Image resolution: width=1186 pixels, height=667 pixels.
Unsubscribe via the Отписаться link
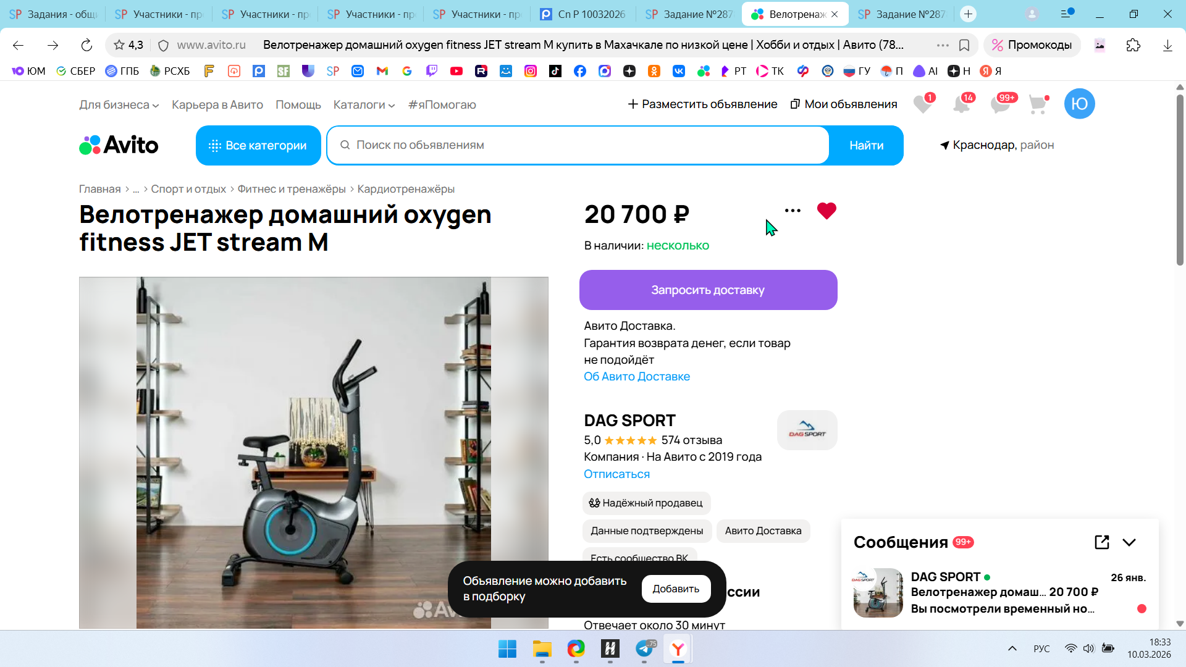pos(616,474)
